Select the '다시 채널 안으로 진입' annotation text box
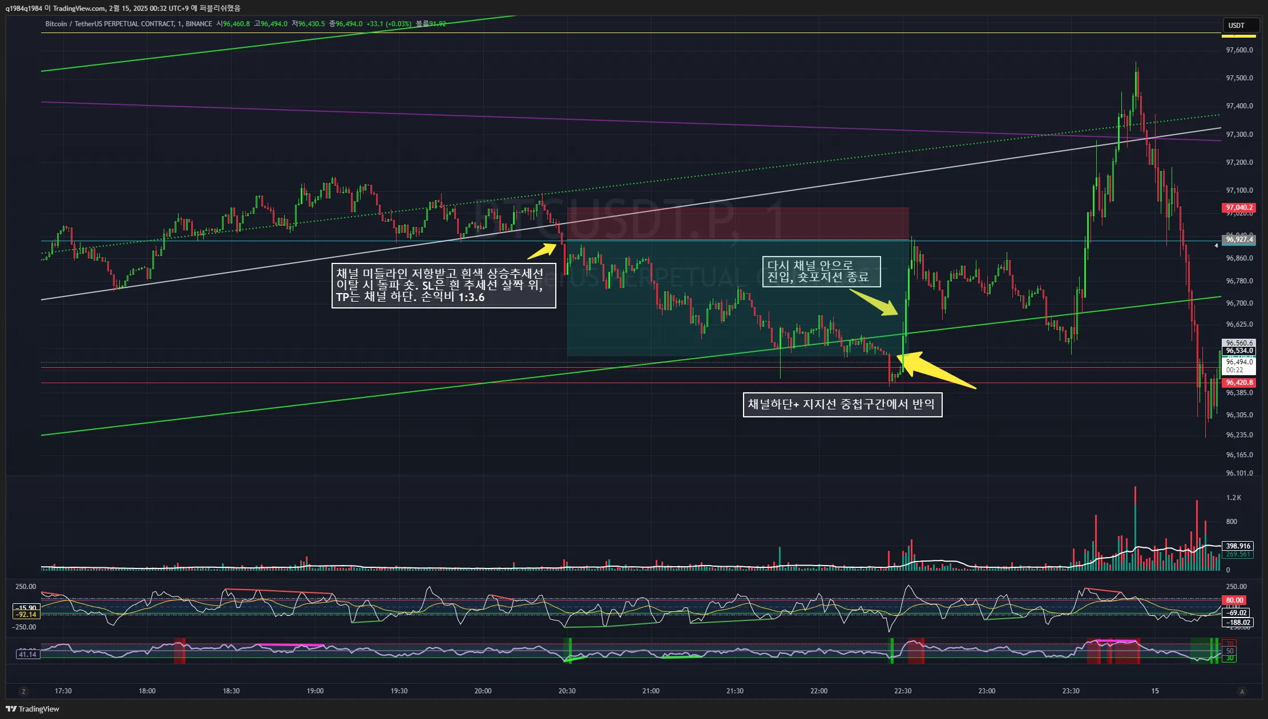Screen dimensions: 1268x719 click(x=821, y=271)
